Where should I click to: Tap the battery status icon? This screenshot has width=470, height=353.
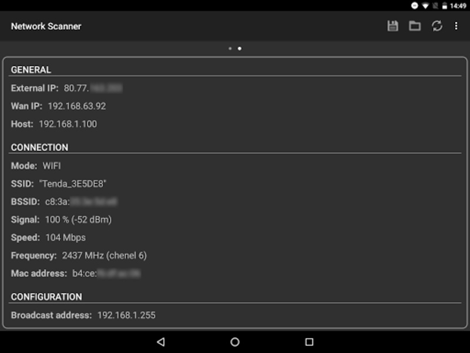pyautogui.click(x=445, y=6)
